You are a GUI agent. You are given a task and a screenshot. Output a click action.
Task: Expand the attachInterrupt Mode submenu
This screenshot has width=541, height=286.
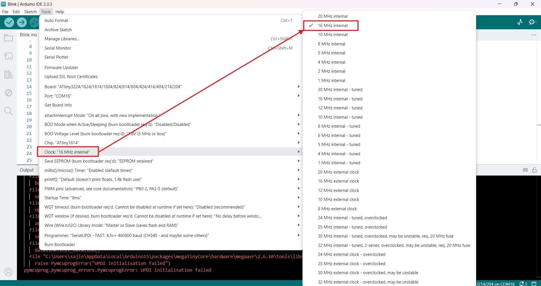click(x=170, y=116)
